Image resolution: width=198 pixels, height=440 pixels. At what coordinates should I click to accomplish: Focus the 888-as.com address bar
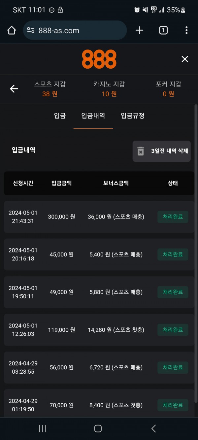coord(79,31)
